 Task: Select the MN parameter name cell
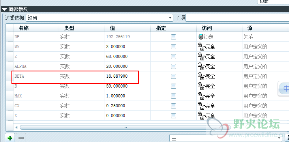[36, 47]
